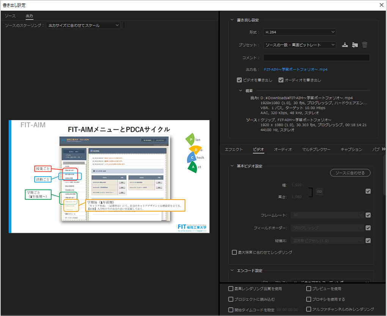Click the ソースに合わせる button
Image resolution: width=387 pixels, height=316 pixels.
pyautogui.click(x=350, y=173)
